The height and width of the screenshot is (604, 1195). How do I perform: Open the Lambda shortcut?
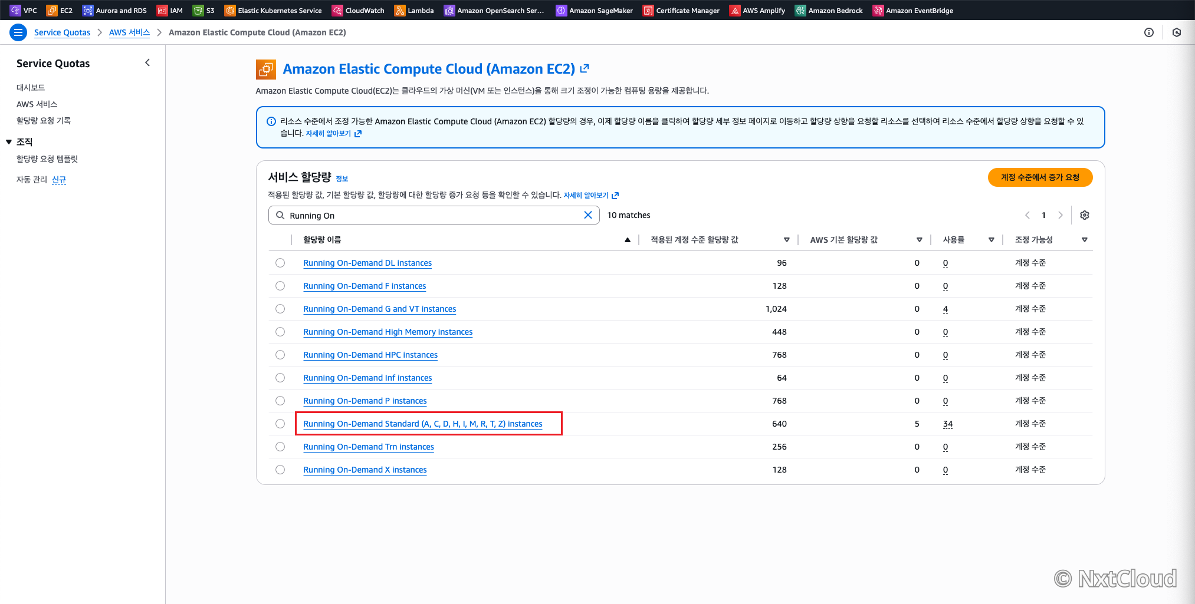414,10
